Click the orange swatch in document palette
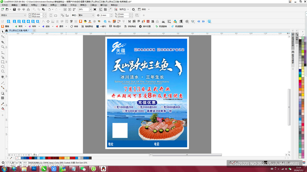This screenshot has height=172, width=307. click(x=60, y=158)
